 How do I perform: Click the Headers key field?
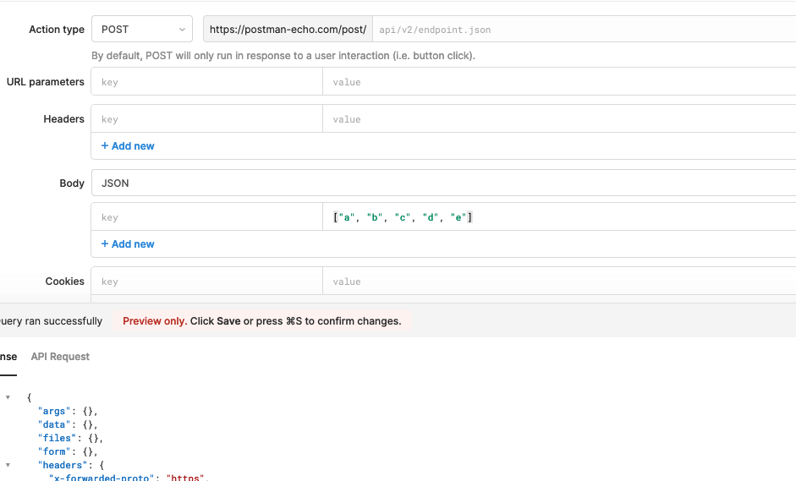point(206,118)
